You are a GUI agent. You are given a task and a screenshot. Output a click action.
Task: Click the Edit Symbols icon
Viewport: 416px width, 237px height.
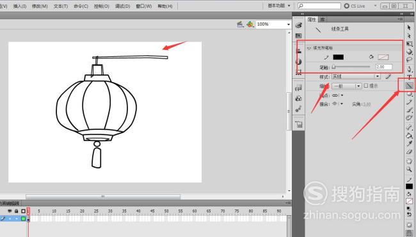tap(250, 24)
